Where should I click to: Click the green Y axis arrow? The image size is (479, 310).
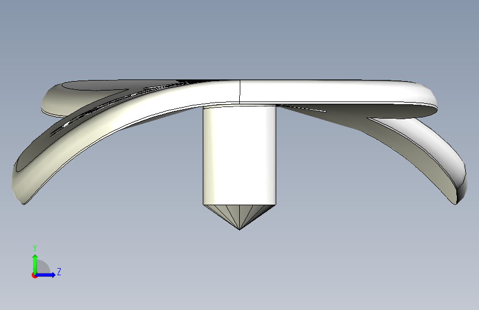35,264
